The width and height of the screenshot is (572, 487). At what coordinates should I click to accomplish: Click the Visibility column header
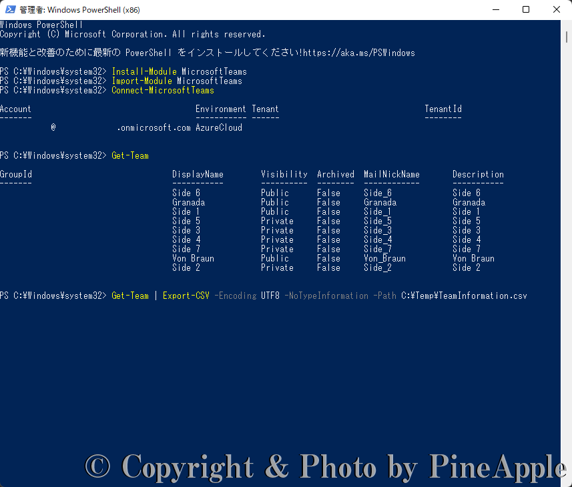coord(284,175)
